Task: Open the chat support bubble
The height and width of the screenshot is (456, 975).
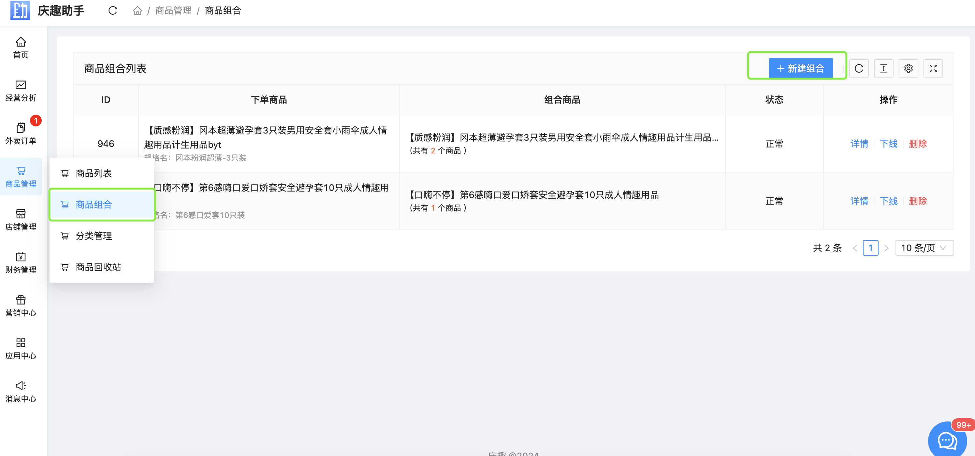Action: click(947, 440)
